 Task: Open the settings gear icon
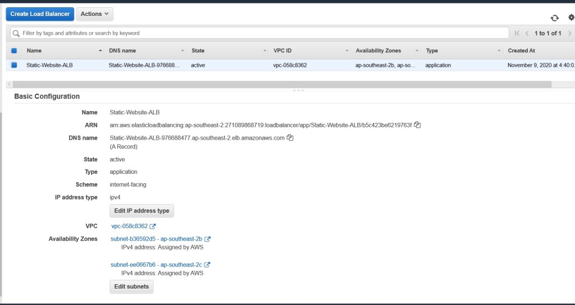click(571, 17)
